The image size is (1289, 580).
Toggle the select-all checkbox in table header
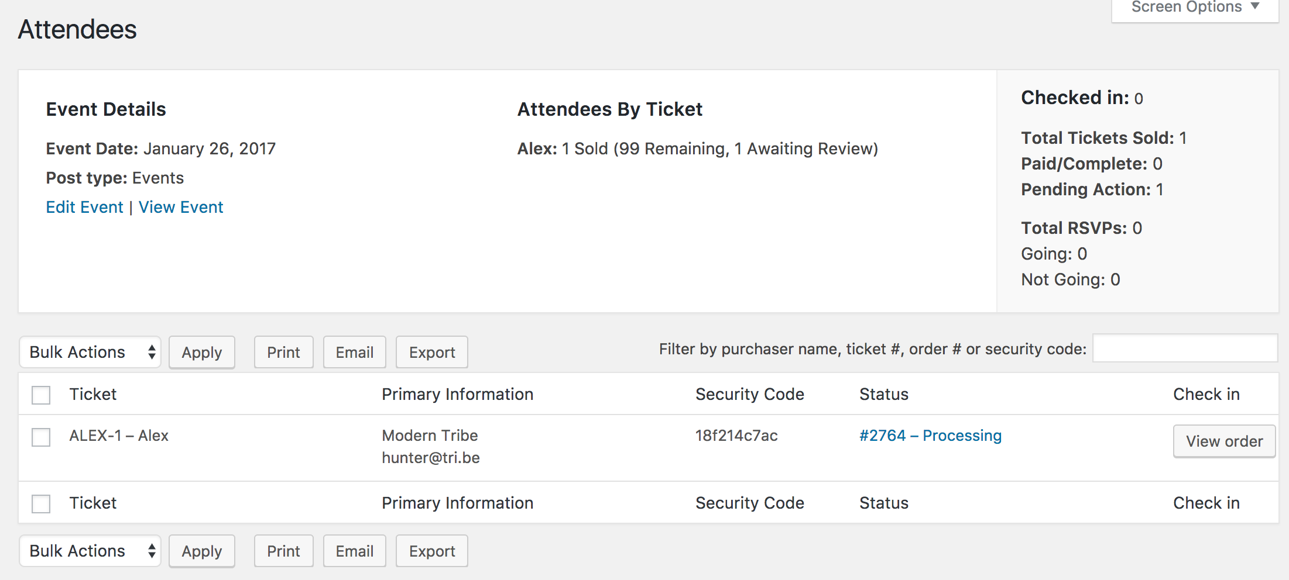[41, 395]
